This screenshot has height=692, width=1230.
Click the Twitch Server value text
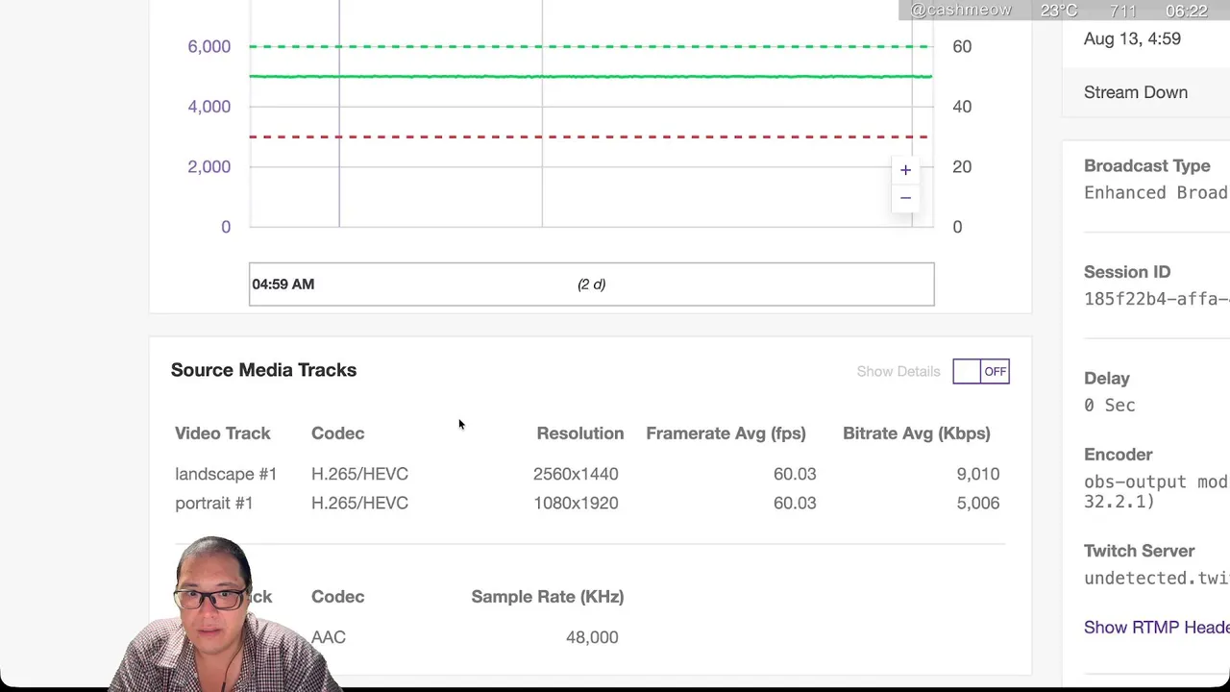pos(1157,578)
